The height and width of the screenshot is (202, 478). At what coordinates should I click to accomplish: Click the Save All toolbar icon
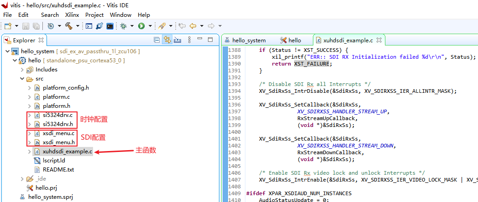click(36, 26)
